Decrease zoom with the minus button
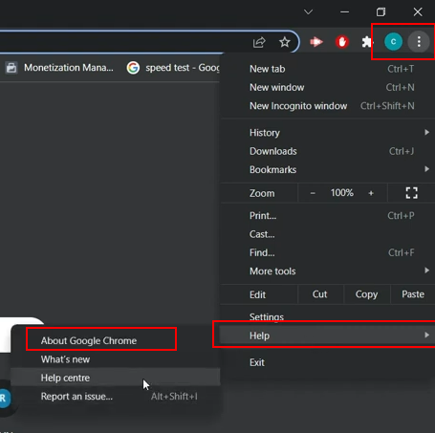This screenshot has height=433, width=435. coord(313,193)
